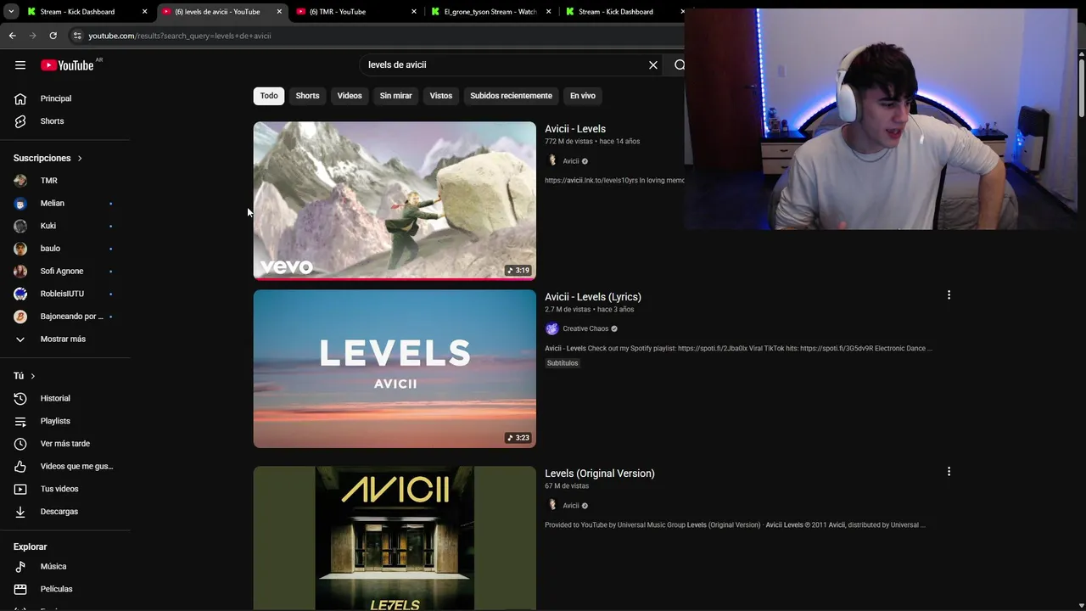This screenshot has height=611, width=1086.
Task: Open the Ver más tarde icon
Action: tap(20, 444)
